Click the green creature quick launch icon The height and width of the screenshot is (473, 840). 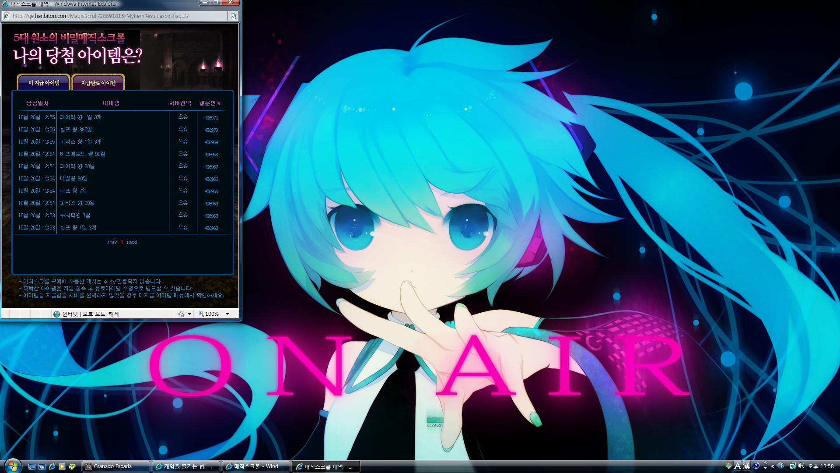[x=72, y=466]
